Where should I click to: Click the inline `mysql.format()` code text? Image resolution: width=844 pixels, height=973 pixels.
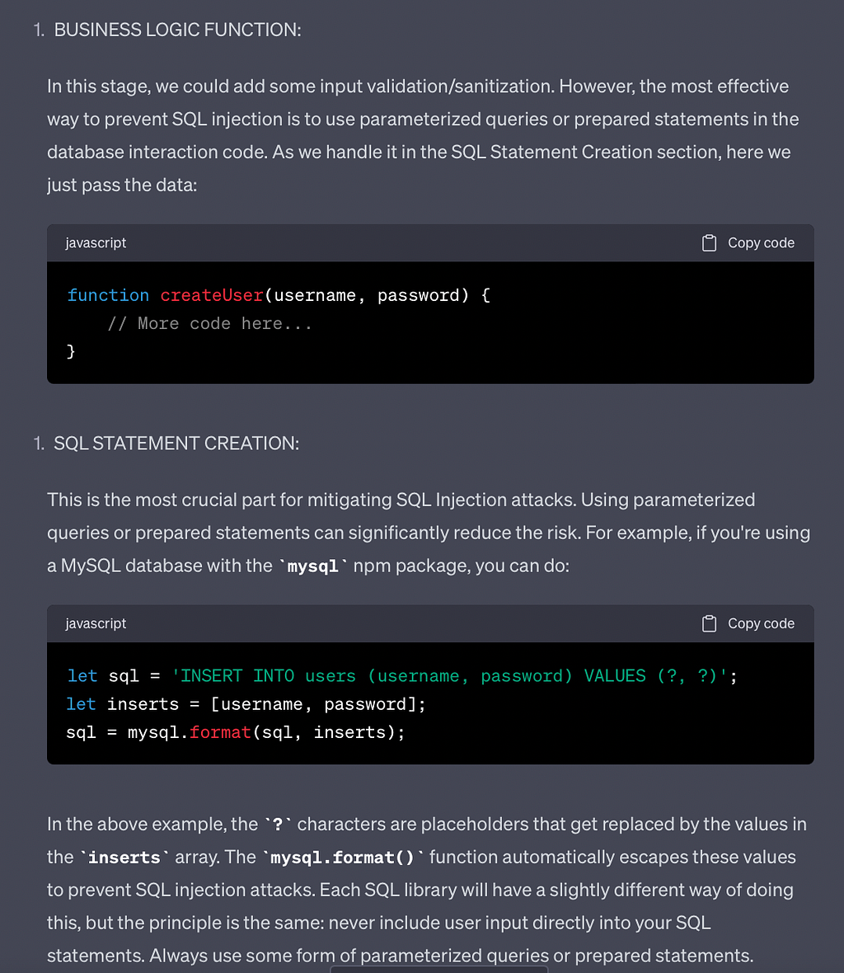pos(344,858)
